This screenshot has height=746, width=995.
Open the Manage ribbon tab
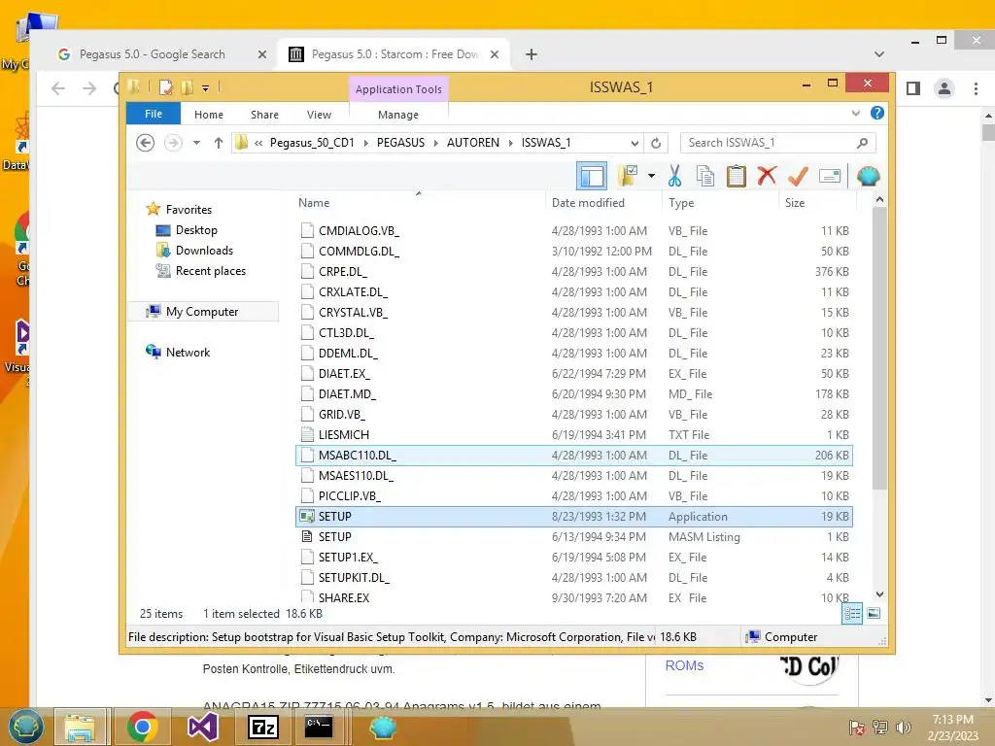pos(398,115)
